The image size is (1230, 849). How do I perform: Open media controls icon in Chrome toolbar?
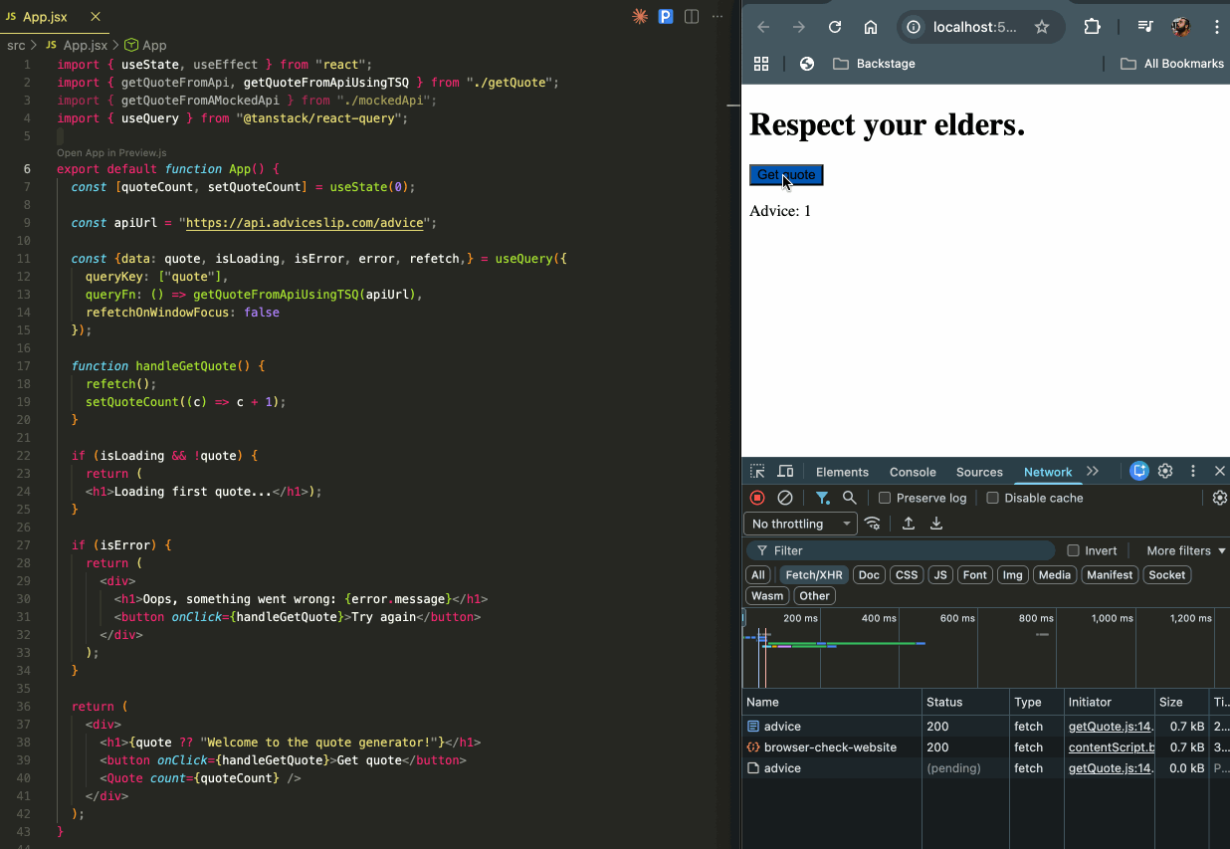pos(1145,27)
